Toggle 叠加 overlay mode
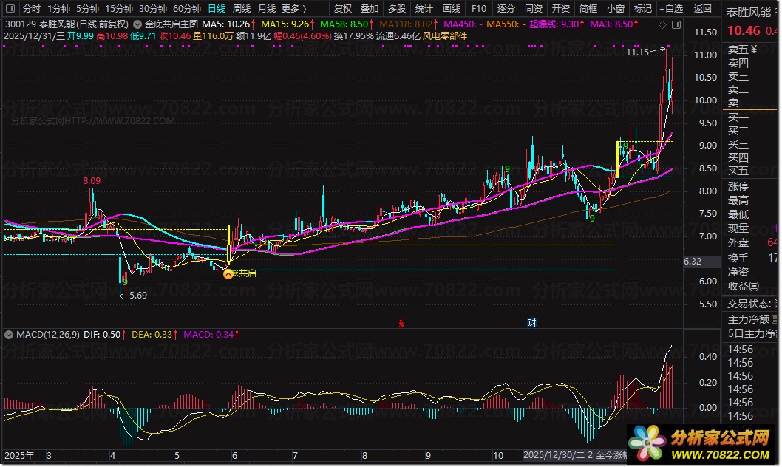 [370, 9]
